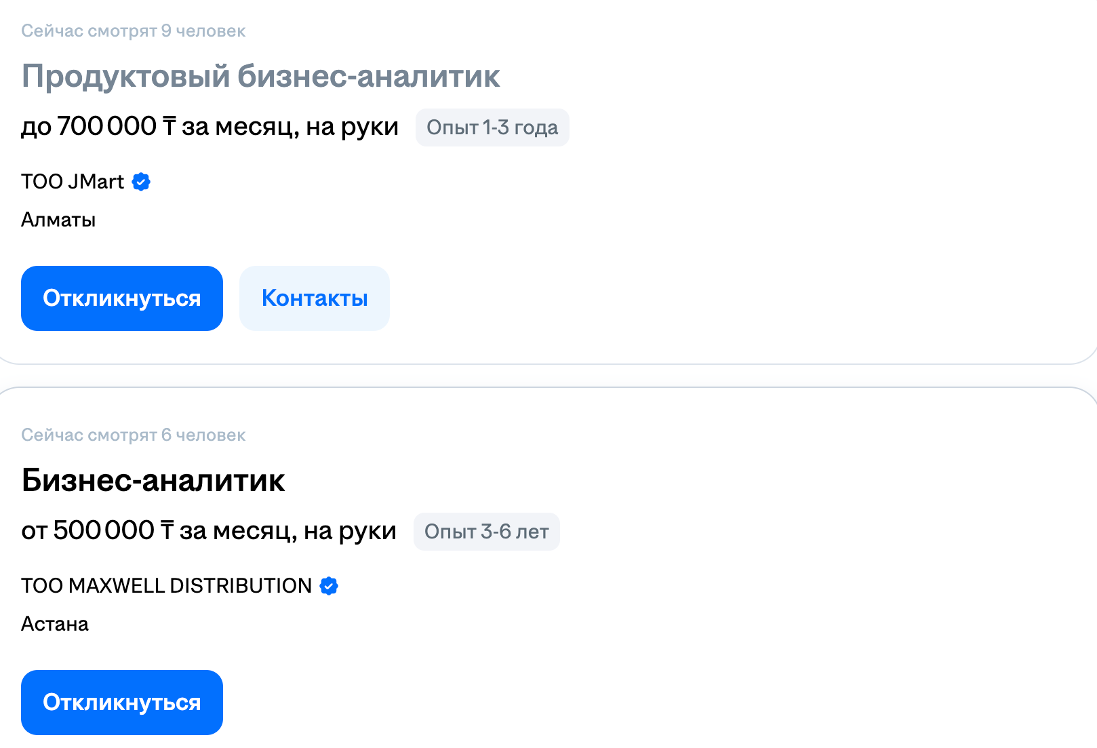Click the Опыт 3-6 лет experience tag
The height and width of the screenshot is (748, 1097).
pyautogui.click(x=486, y=532)
